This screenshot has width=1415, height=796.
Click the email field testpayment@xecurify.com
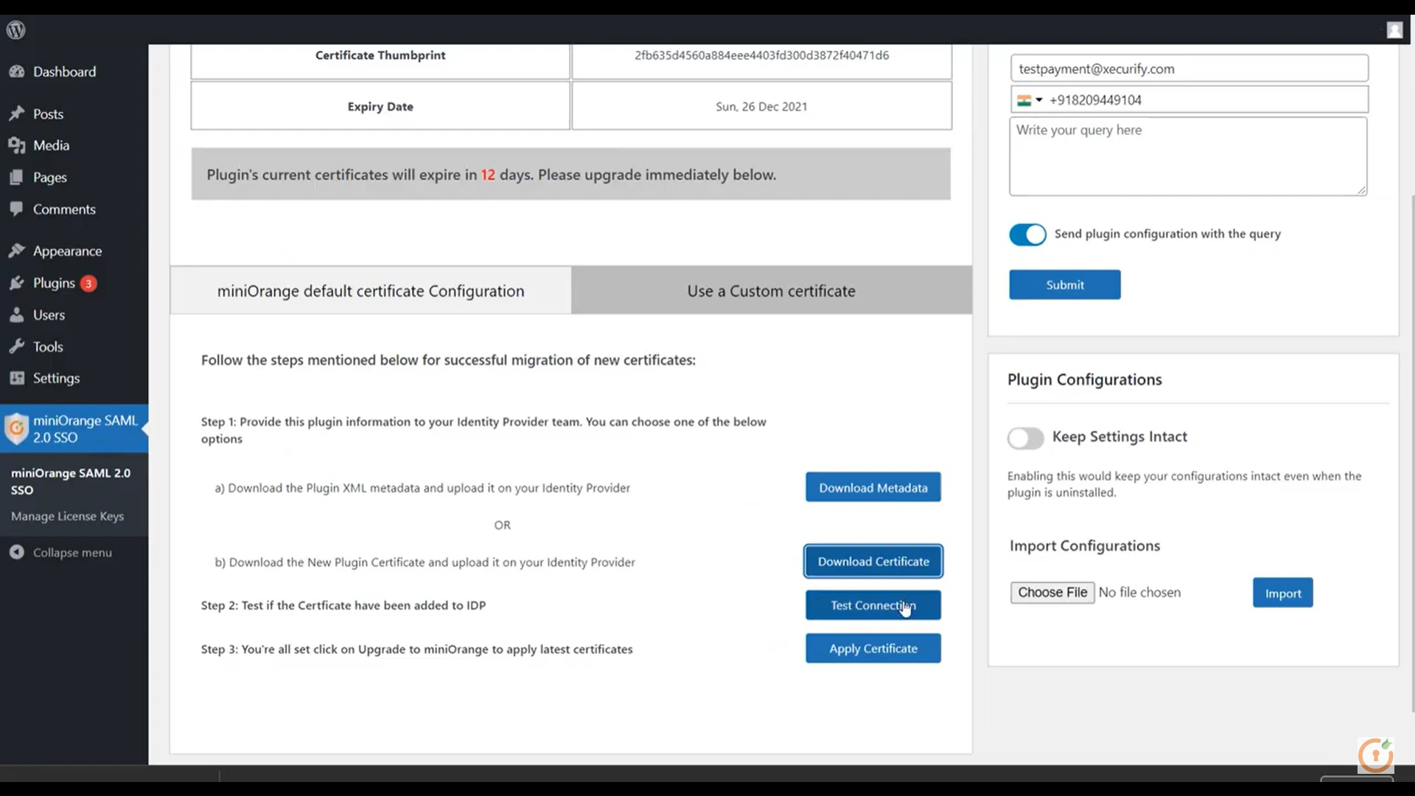[1189, 69]
